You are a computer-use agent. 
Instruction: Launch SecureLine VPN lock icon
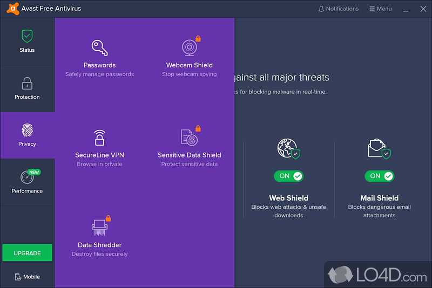coord(99,138)
